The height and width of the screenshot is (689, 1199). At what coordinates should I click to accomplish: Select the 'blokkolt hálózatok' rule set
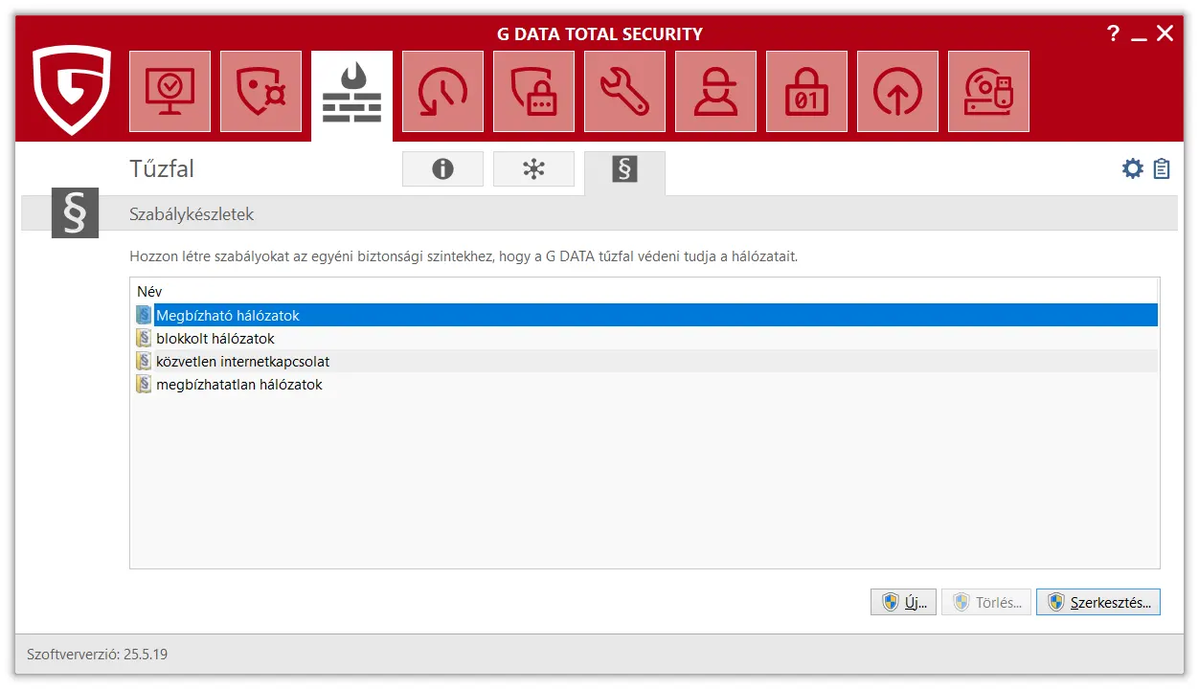pyautogui.click(x=215, y=339)
